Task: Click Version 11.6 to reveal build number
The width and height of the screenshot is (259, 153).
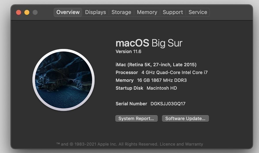Action: tap(128, 52)
